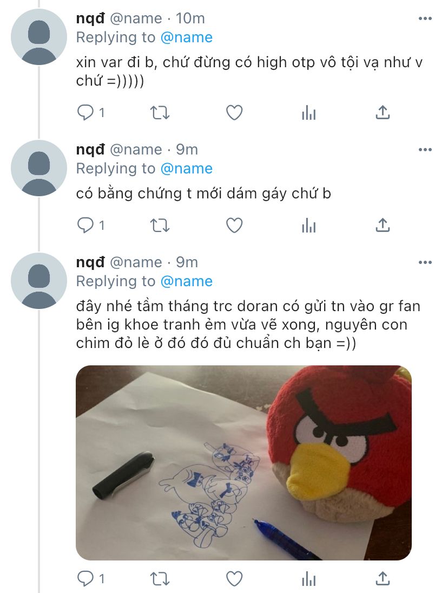Viewport: 448px width, 593px height.
Task: Reply to the 'có bằng chứng' tweet
Action: pyautogui.click(x=90, y=225)
